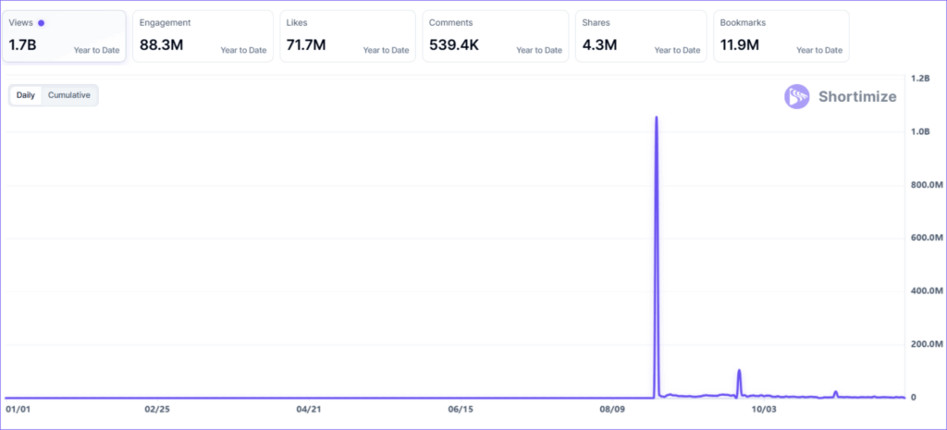Switch chart to Daily view
The height and width of the screenshot is (430, 947).
click(x=25, y=95)
